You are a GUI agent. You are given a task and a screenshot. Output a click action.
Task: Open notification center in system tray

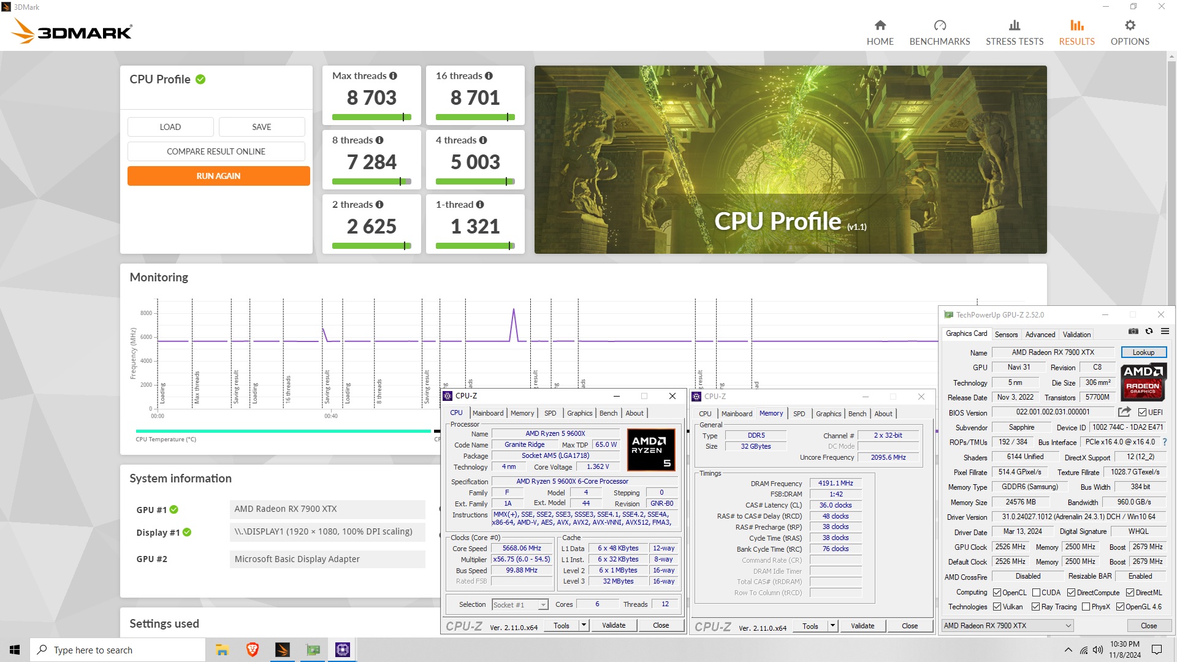pyautogui.click(x=1157, y=650)
